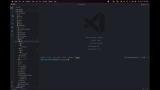Screen dimensions: 160x90
Task: Switch to the Output tab
Action: pos(49,57)
